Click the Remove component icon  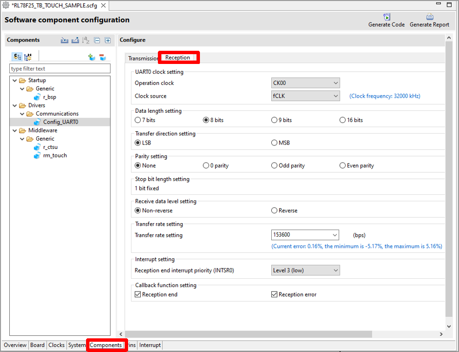click(103, 57)
